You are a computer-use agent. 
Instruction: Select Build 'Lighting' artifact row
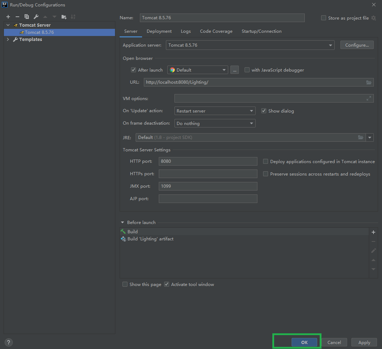[244, 239]
